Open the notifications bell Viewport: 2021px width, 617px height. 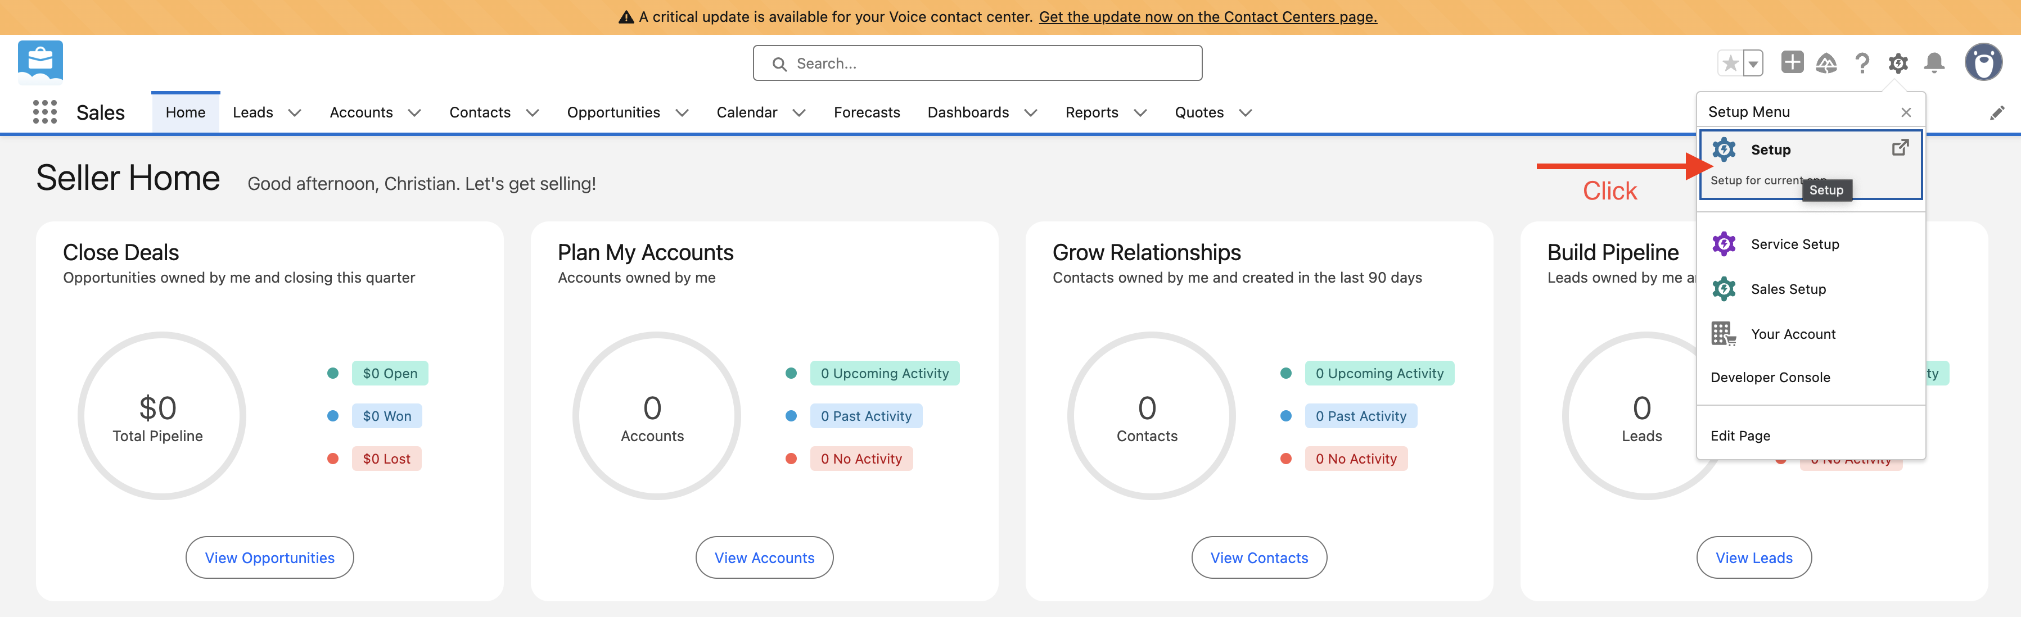pyautogui.click(x=1935, y=63)
